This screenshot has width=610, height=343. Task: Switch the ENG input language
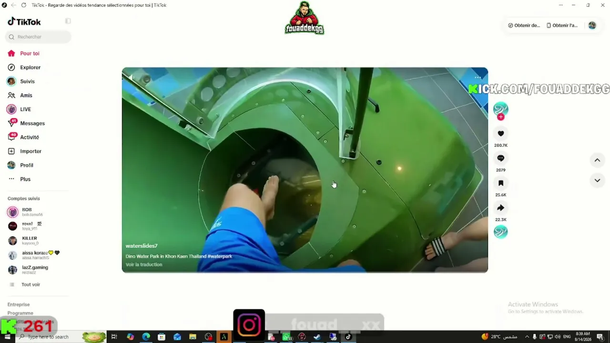click(567, 337)
